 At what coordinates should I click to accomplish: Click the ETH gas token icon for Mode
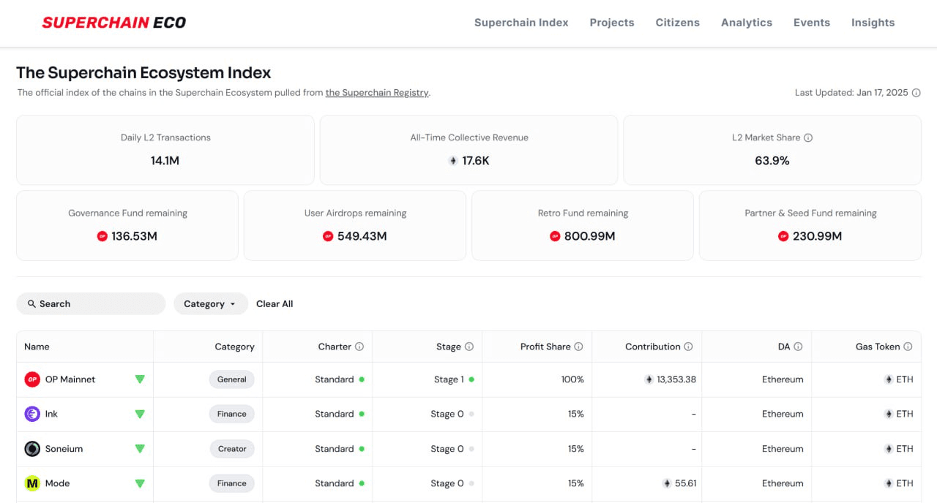coord(889,483)
